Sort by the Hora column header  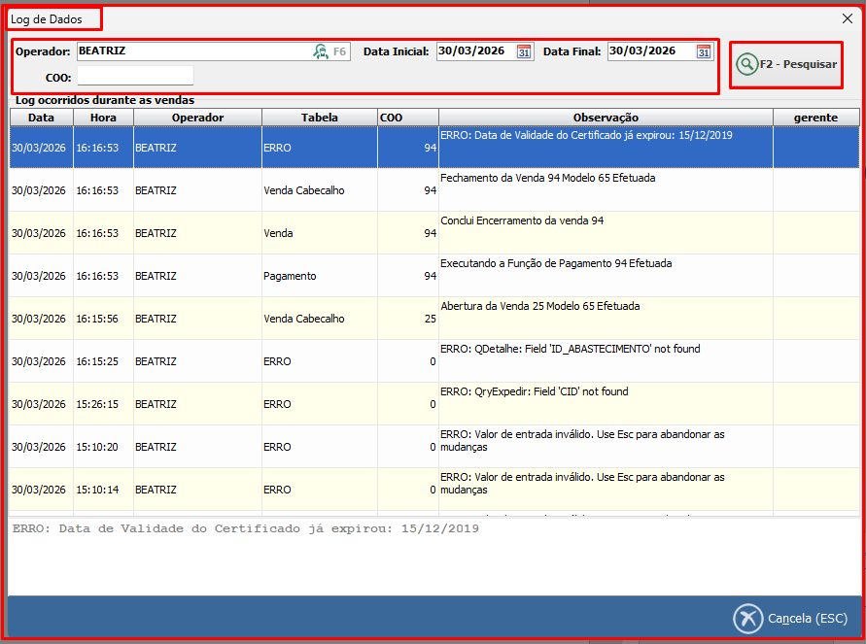point(103,118)
